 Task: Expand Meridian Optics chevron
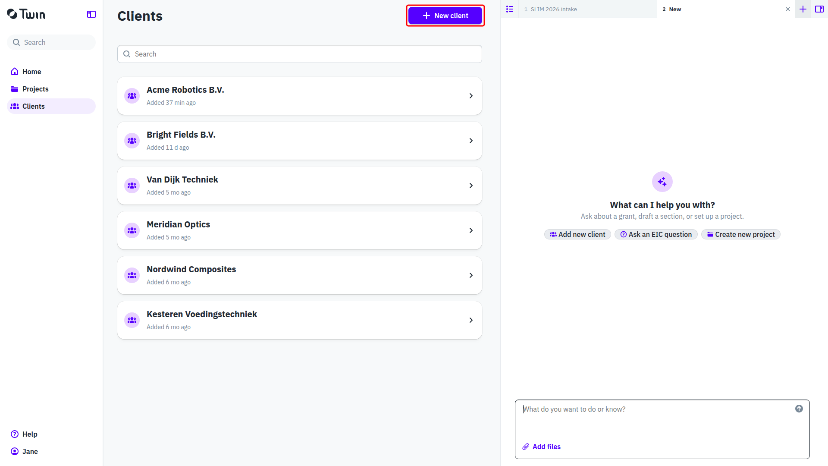(x=471, y=230)
